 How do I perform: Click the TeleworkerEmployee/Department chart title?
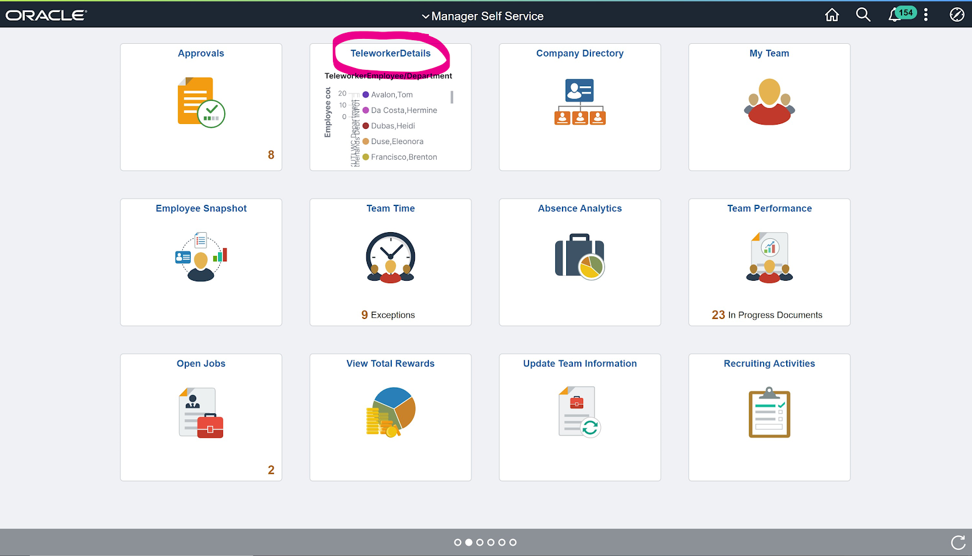(388, 76)
